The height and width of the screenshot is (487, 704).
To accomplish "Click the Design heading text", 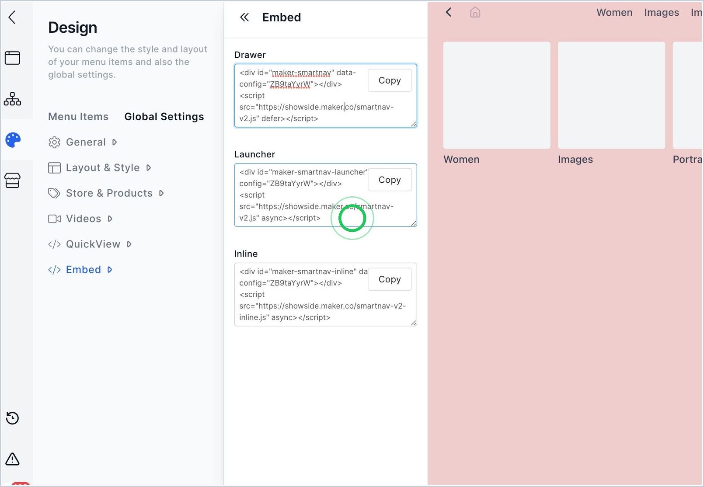I will pos(73,28).
